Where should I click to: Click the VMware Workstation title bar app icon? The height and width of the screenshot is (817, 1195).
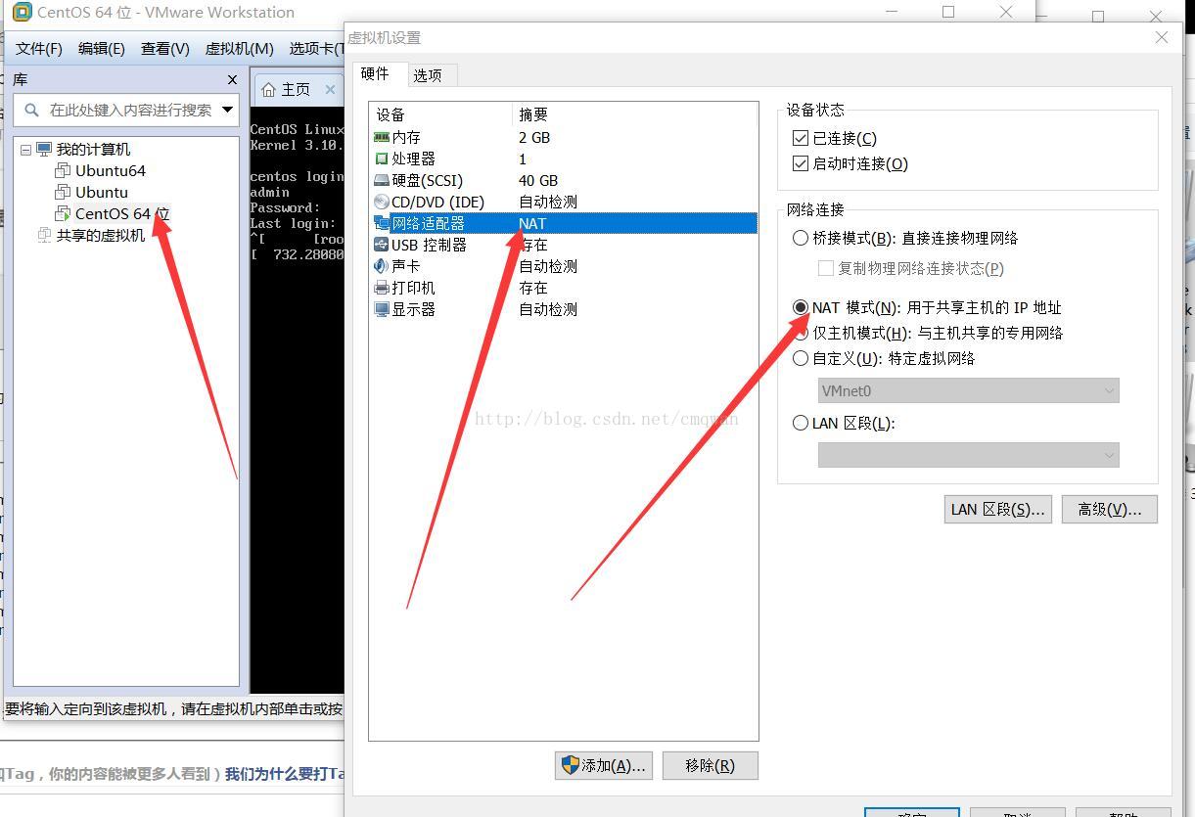22,13
